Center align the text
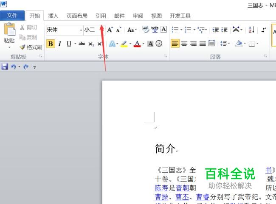The image size is (276, 204). [184, 43]
